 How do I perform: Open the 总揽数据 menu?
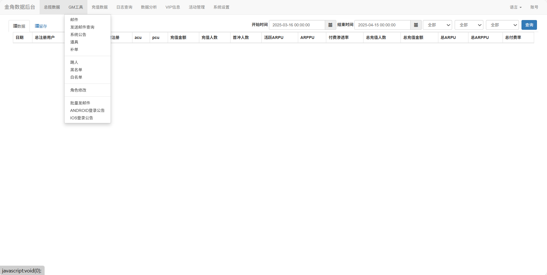[x=52, y=7]
